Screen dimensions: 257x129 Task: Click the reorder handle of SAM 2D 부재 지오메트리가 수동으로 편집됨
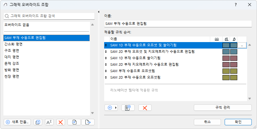(x=106, y=64)
